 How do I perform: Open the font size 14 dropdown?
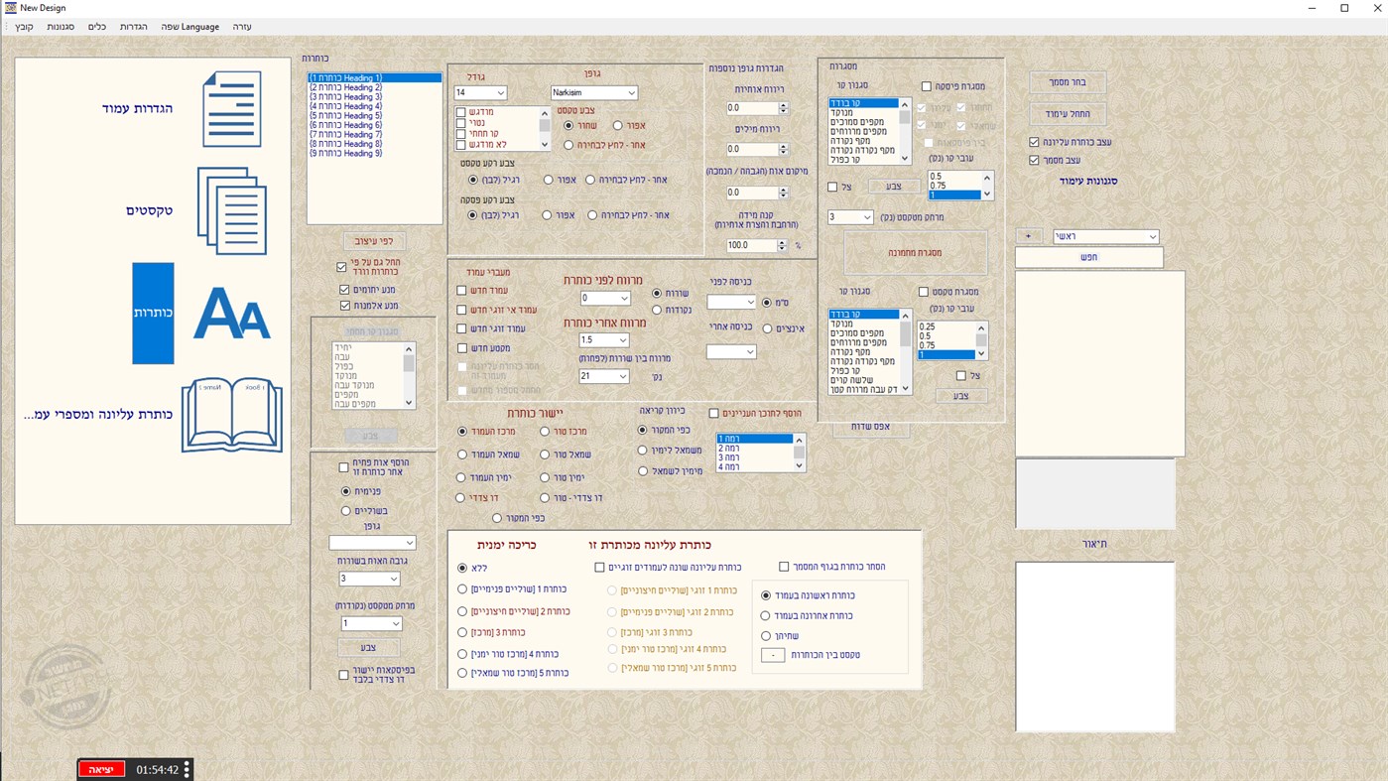(480, 92)
